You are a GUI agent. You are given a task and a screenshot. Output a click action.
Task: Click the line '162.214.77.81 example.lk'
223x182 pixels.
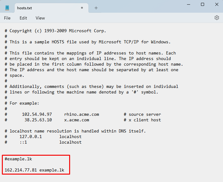[34, 170]
